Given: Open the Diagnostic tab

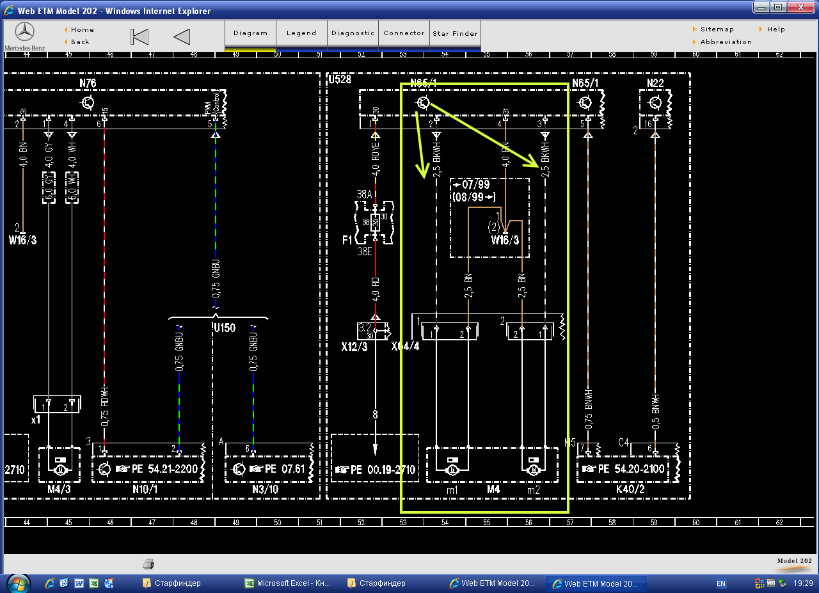Looking at the screenshot, I should click(x=353, y=33).
